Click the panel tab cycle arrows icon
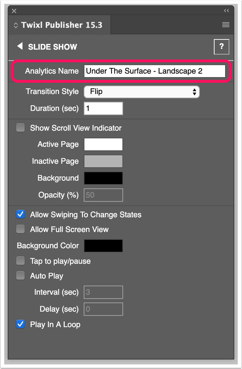 click(x=16, y=25)
